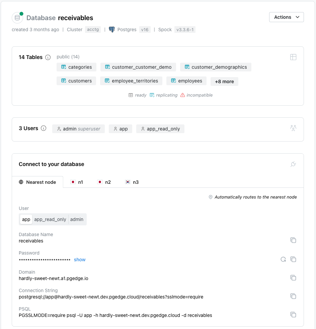Select the app user option
This screenshot has height=329, width=316.
[x=26, y=219]
